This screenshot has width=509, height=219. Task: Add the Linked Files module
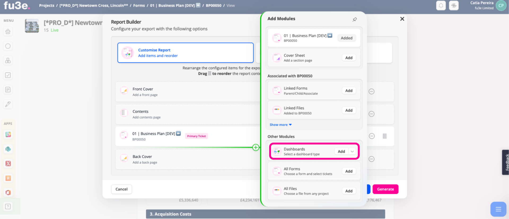click(x=349, y=110)
